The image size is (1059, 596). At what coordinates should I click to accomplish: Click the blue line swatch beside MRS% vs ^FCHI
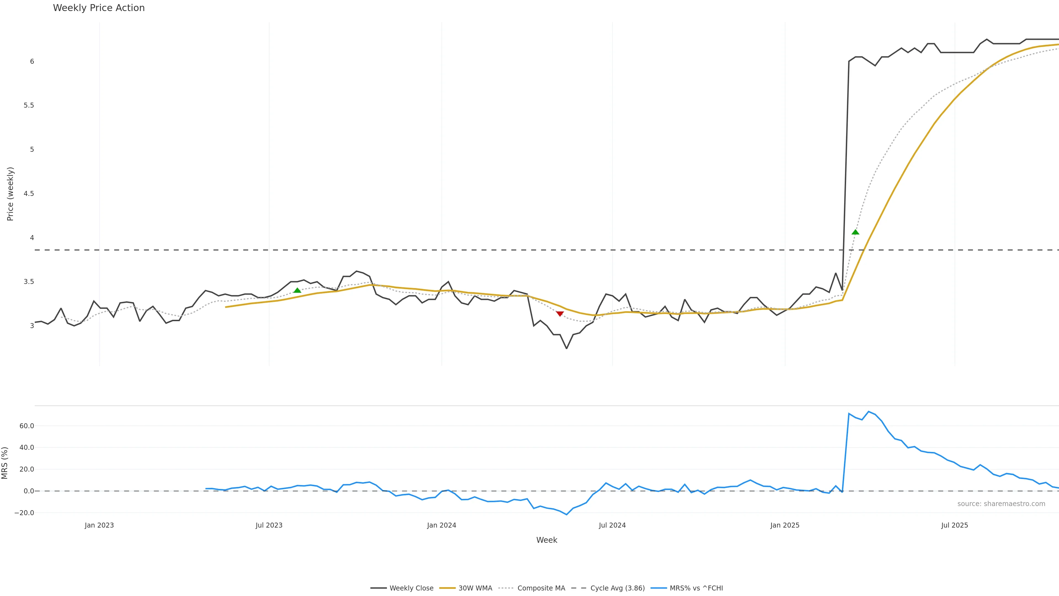659,588
